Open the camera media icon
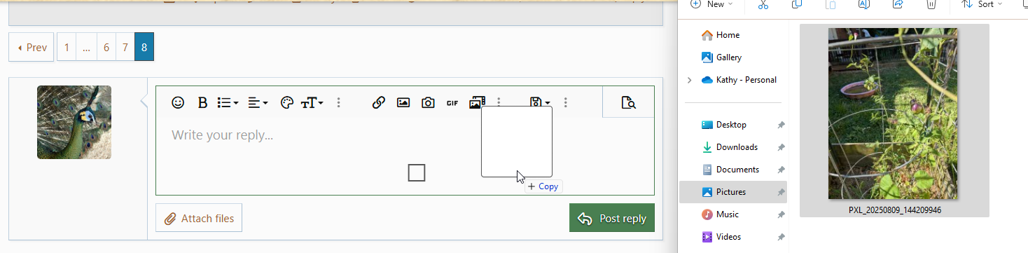 click(x=428, y=102)
